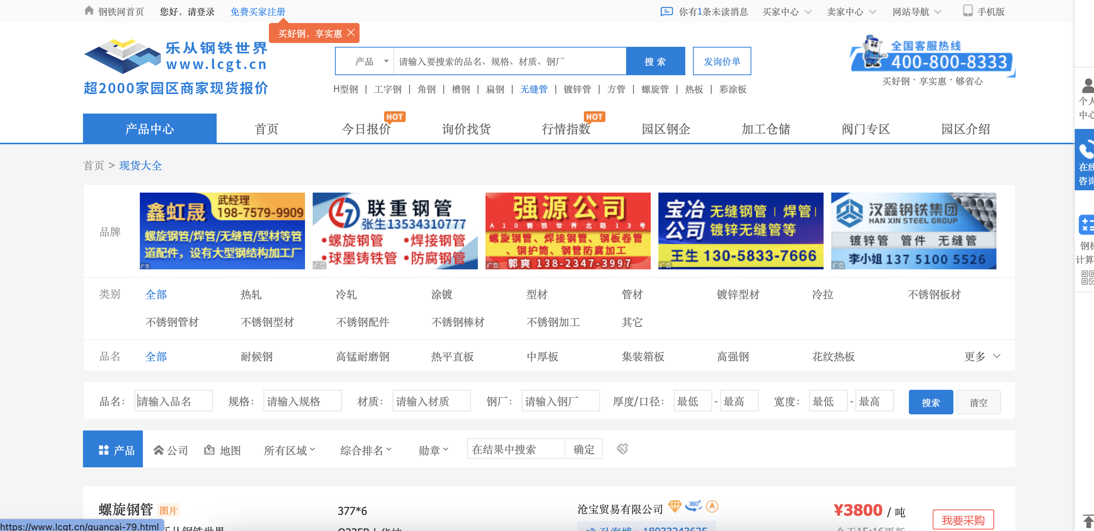Focus the main keyword search field
This screenshot has width=1094, height=531.
click(x=510, y=61)
